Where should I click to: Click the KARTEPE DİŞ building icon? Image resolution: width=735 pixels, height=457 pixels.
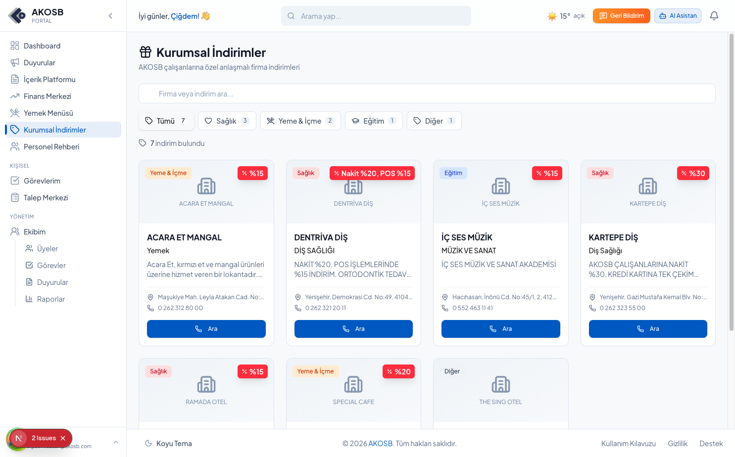648,186
